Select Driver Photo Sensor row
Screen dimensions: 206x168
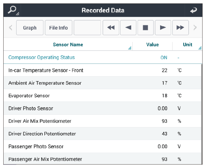click(103, 108)
